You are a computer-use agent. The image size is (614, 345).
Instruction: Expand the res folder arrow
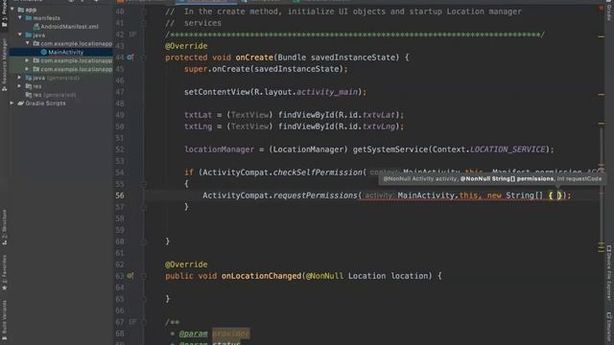pyautogui.click(x=19, y=86)
